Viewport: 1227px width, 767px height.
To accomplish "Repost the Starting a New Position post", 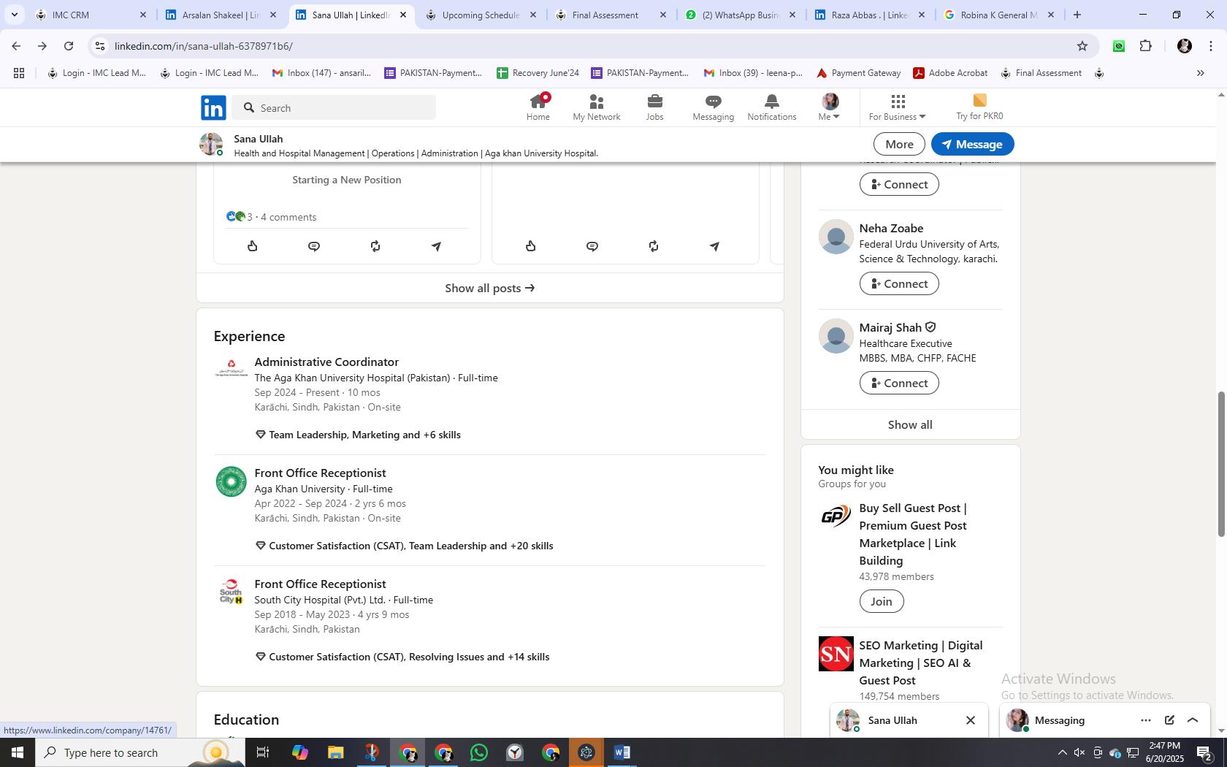I will [x=375, y=246].
